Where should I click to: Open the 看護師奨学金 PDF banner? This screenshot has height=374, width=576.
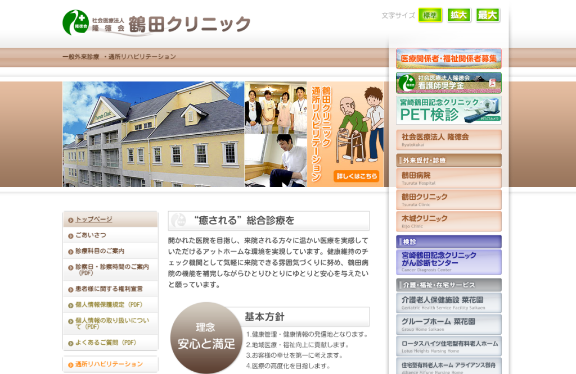coord(448,83)
